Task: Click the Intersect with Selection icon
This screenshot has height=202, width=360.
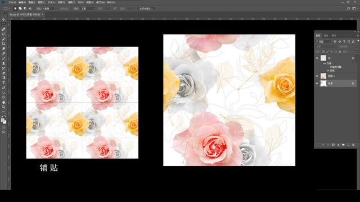Action: (30, 8)
